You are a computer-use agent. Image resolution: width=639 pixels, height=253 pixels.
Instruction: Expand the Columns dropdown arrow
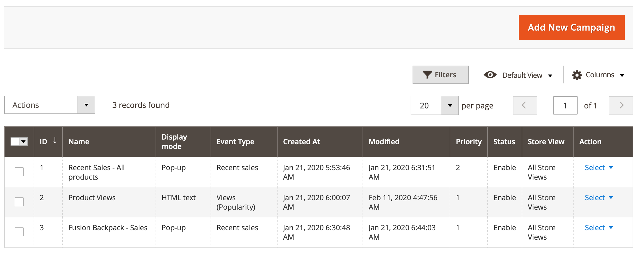[622, 75]
